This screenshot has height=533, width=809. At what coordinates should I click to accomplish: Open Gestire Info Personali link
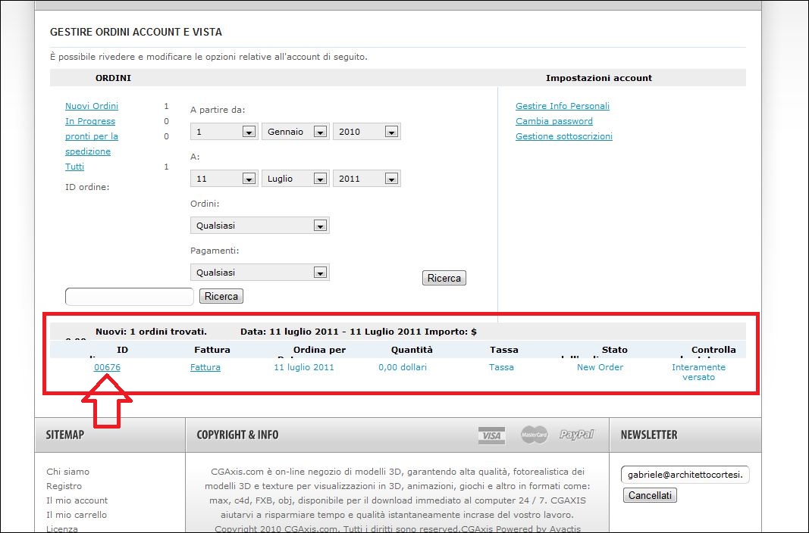point(563,106)
